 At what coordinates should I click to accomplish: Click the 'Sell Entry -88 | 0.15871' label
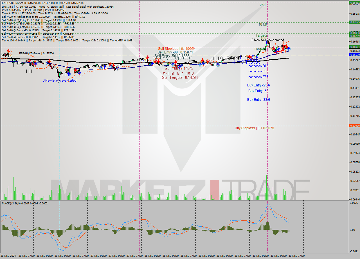[175, 52]
